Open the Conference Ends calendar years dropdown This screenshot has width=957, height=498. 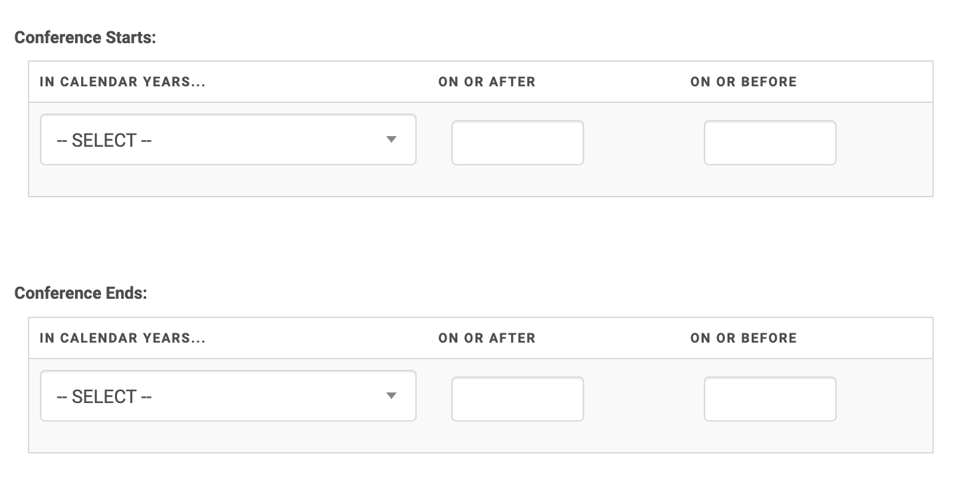click(x=228, y=396)
